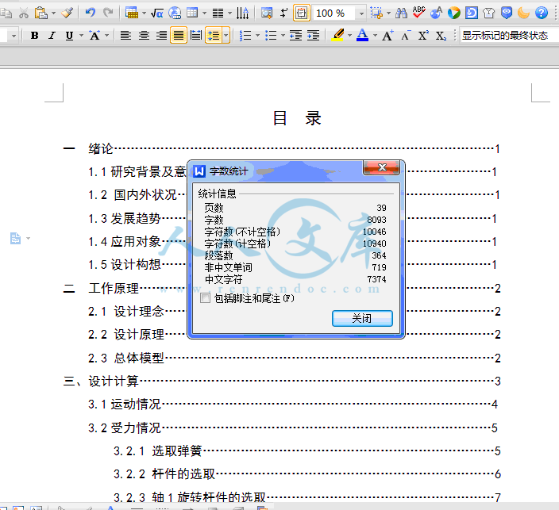The width and height of the screenshot is (559, 510).
Task: Insert equation with the square root icon
Action: pos(156,13)
